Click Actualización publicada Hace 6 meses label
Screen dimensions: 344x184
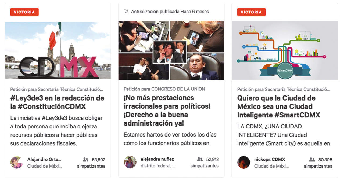tap(170, 12)
